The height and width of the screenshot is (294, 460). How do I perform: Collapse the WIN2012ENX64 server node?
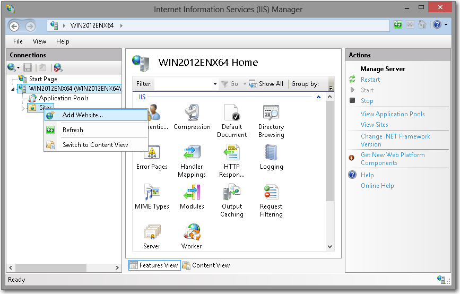coord(13,89)
